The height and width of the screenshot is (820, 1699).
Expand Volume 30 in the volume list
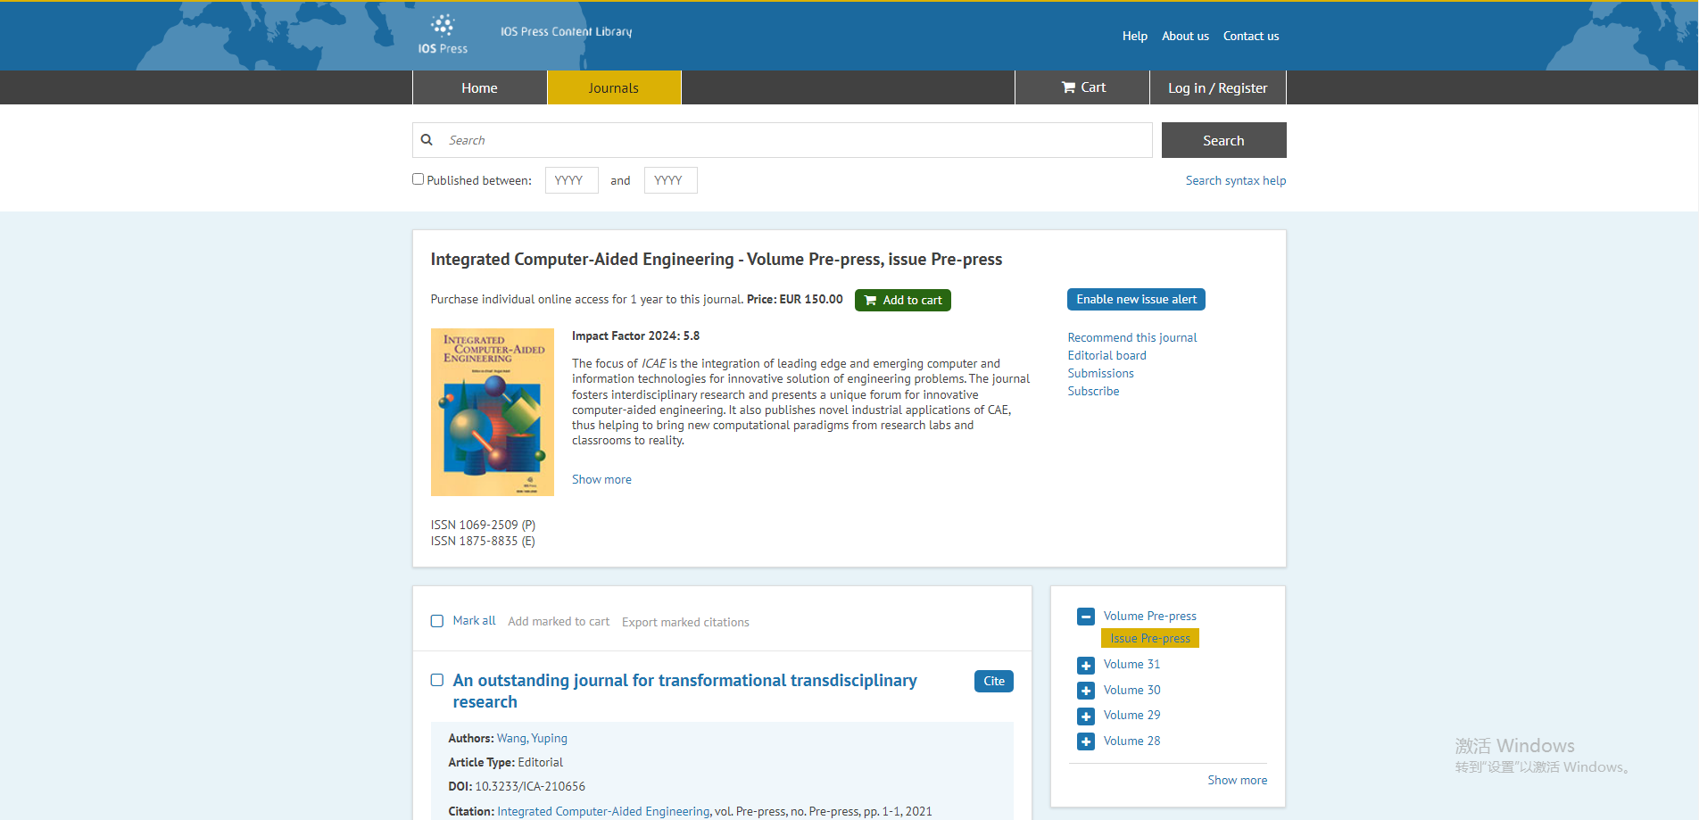tap(1086, 691)
